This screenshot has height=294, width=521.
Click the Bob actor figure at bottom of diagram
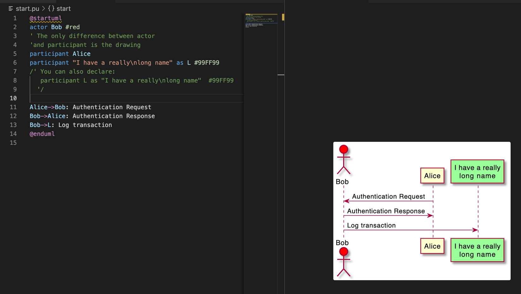(344, 262)
